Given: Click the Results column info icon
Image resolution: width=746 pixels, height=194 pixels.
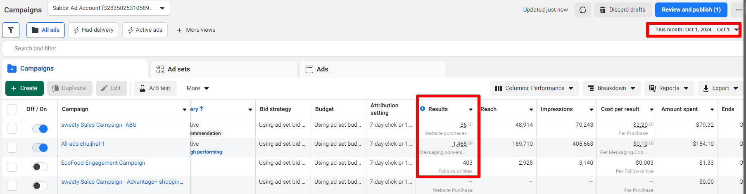Looking at the screenshot, I should click(x=423, y=109).
